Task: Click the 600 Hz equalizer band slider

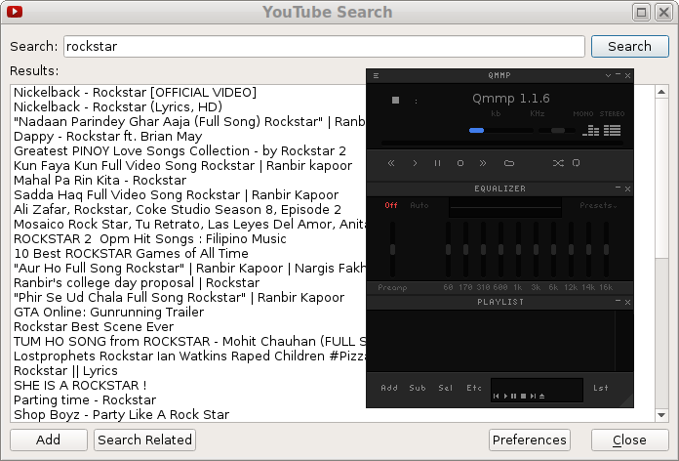Action: click(501, 249)
